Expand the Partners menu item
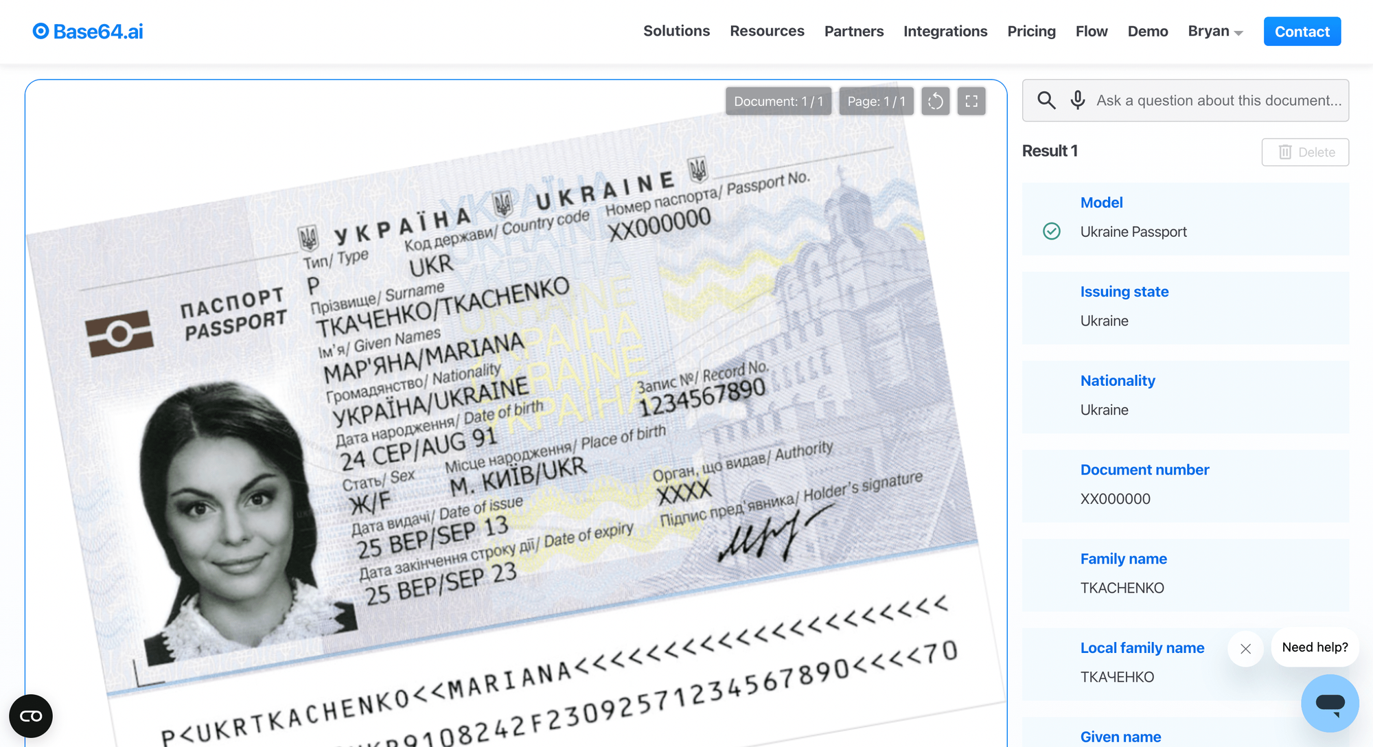 (853, 30)
